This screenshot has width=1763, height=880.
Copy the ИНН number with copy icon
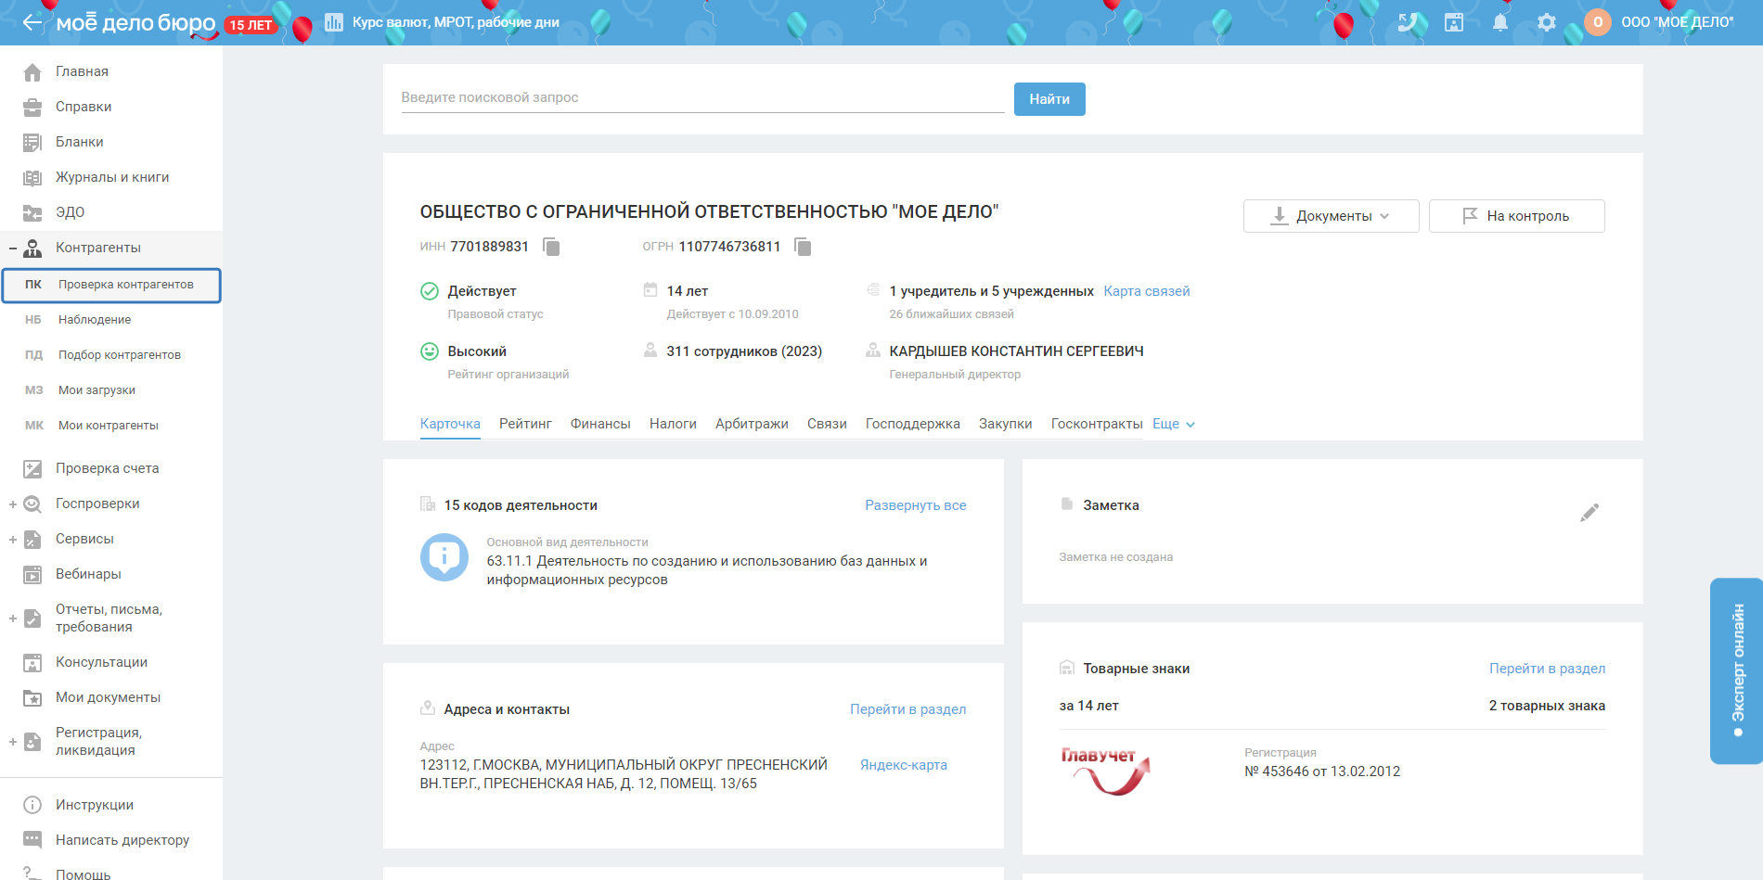coord(551,247)
